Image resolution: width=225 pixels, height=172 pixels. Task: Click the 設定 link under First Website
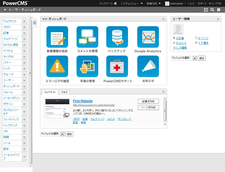pyautogui.click(x=75, y=122)
